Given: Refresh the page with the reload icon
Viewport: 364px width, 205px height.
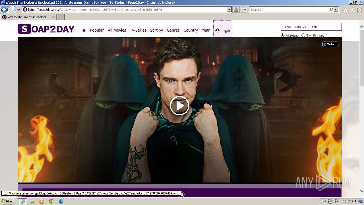Looking at the screenshot, I should pos(244,10).
